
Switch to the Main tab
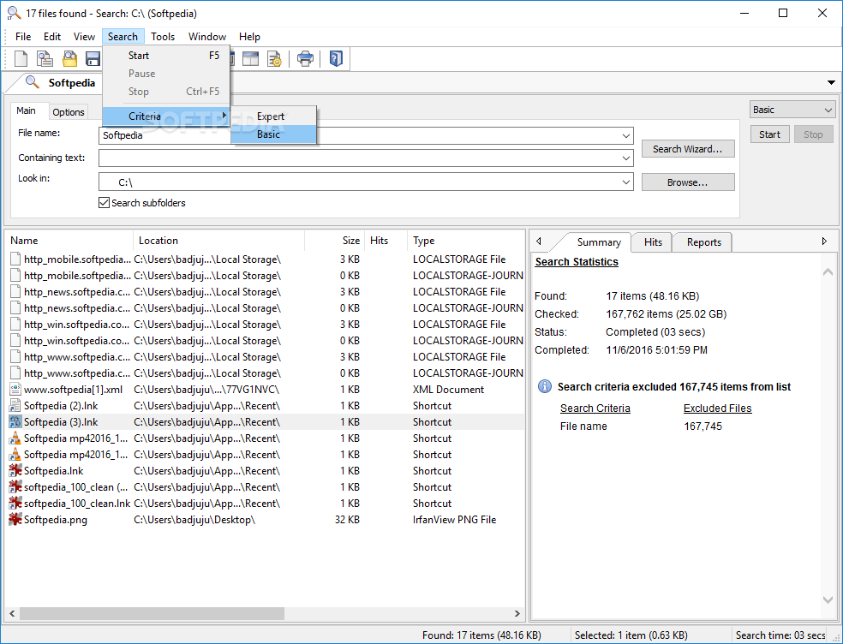coord(26,110)
